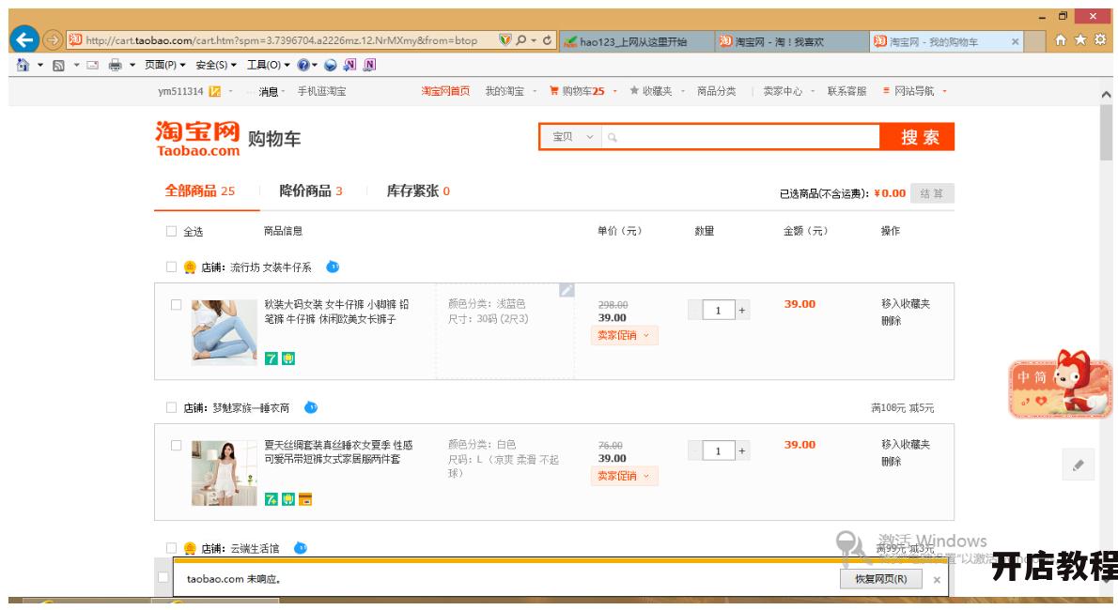Click the browser Forward arrow button
This screenshot has height=610, width=1118.
(x=52, y=40)
